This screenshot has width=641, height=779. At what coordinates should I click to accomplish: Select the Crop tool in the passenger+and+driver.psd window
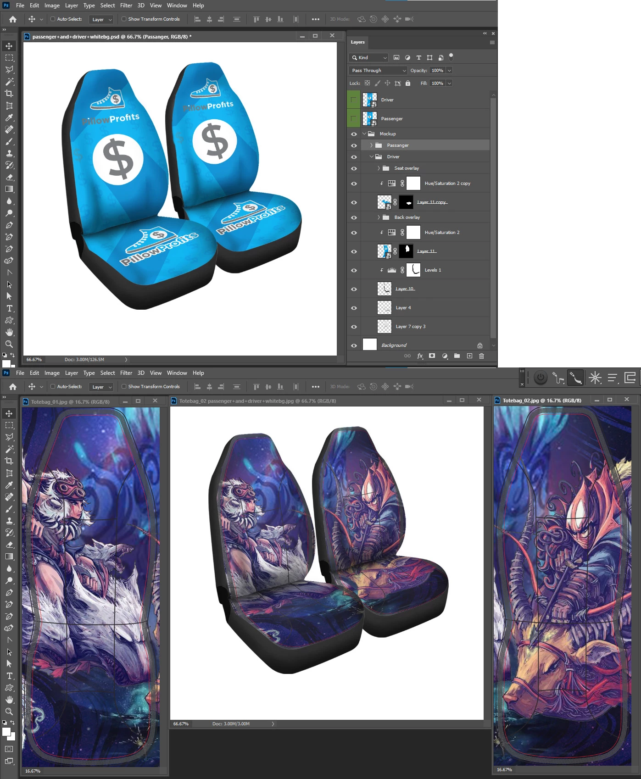tap(9, 94)
